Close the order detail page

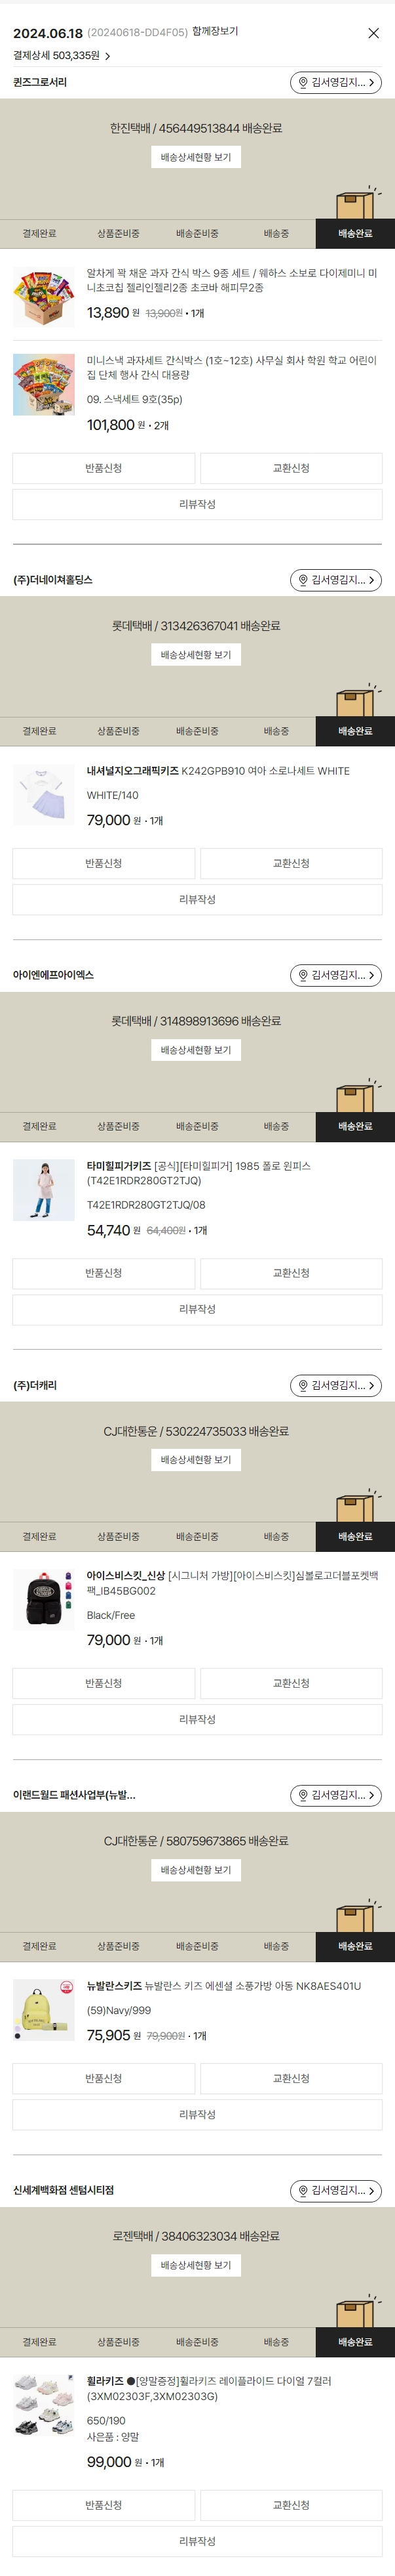(373, 33)
